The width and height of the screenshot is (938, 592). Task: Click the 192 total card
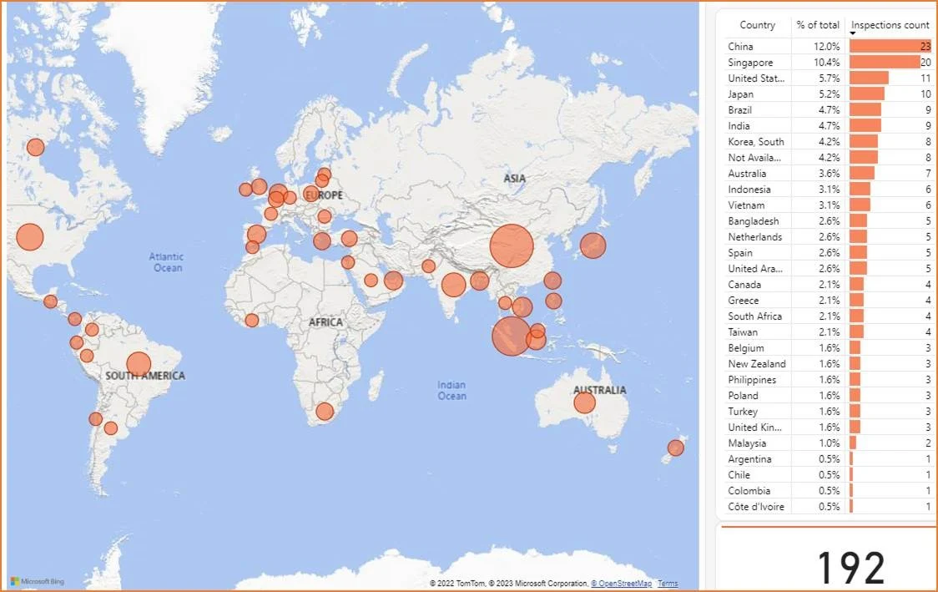pos(850,568)
